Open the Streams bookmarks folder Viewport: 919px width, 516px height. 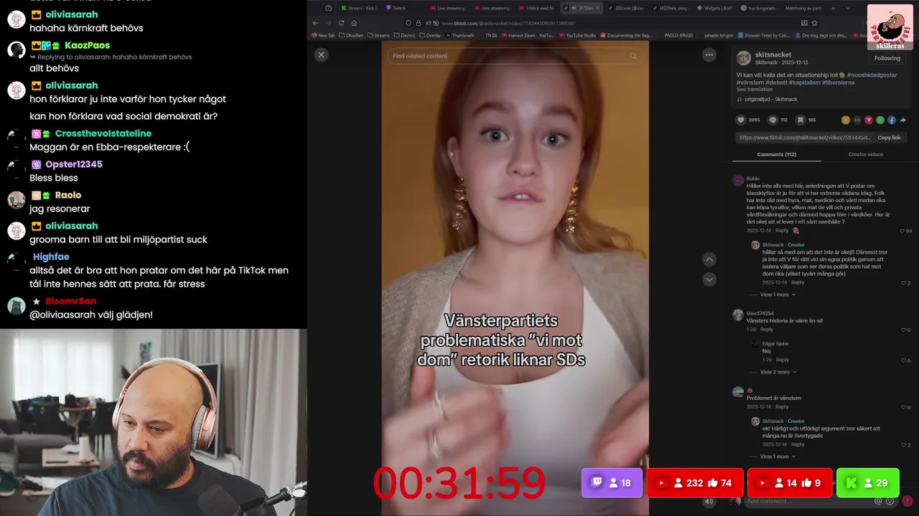378,35
